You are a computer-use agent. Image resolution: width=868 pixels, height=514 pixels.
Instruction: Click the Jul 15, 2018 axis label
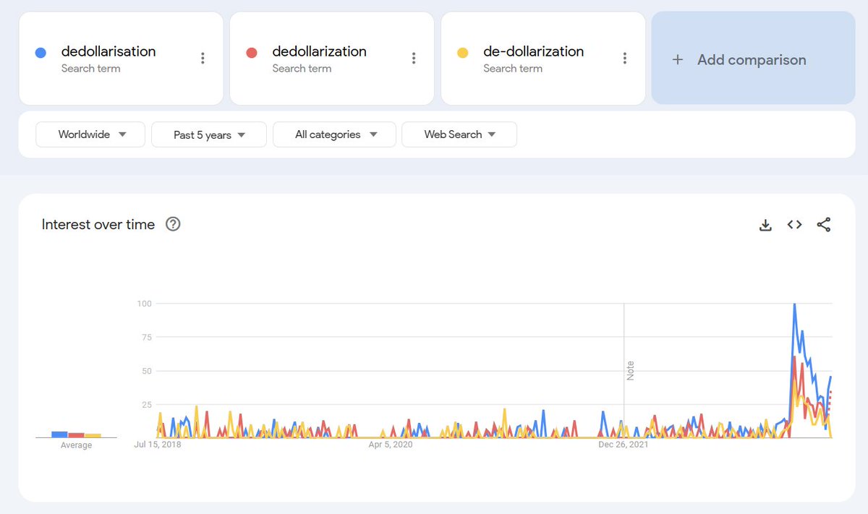(158, 445)
